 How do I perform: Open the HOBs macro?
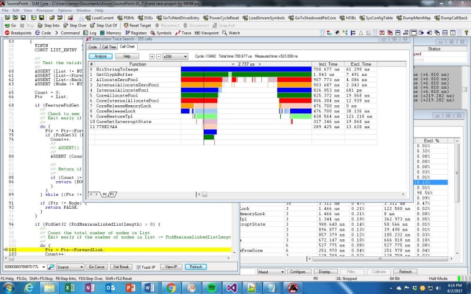point(347,18)
